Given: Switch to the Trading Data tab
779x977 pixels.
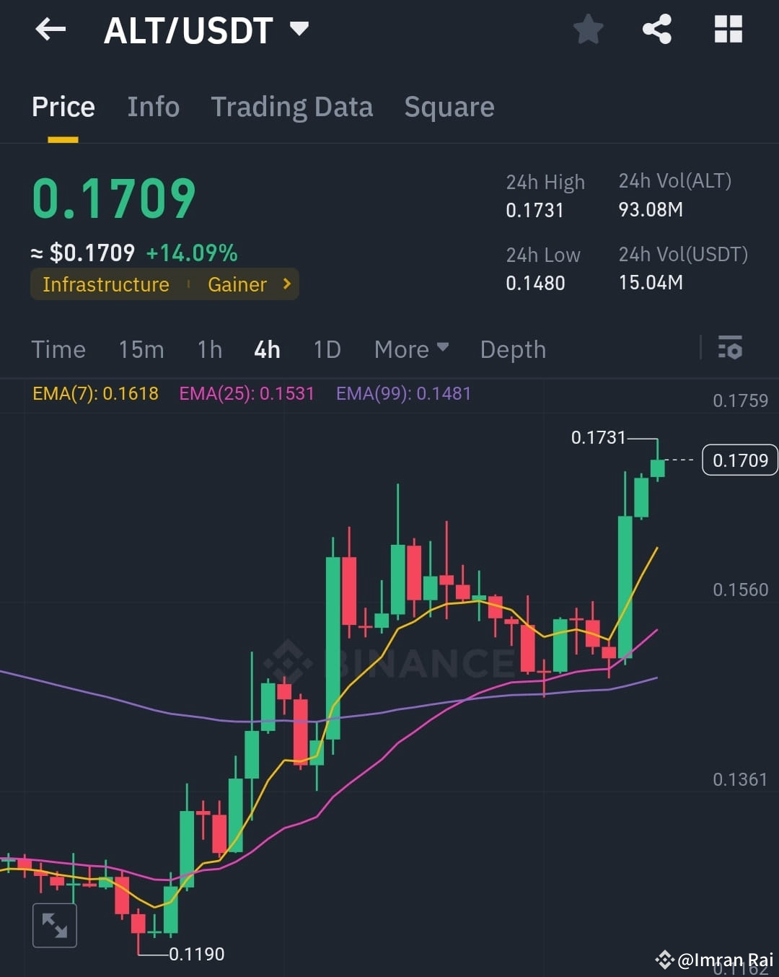Looking at the screenshot, I should [x=292, y=107].
